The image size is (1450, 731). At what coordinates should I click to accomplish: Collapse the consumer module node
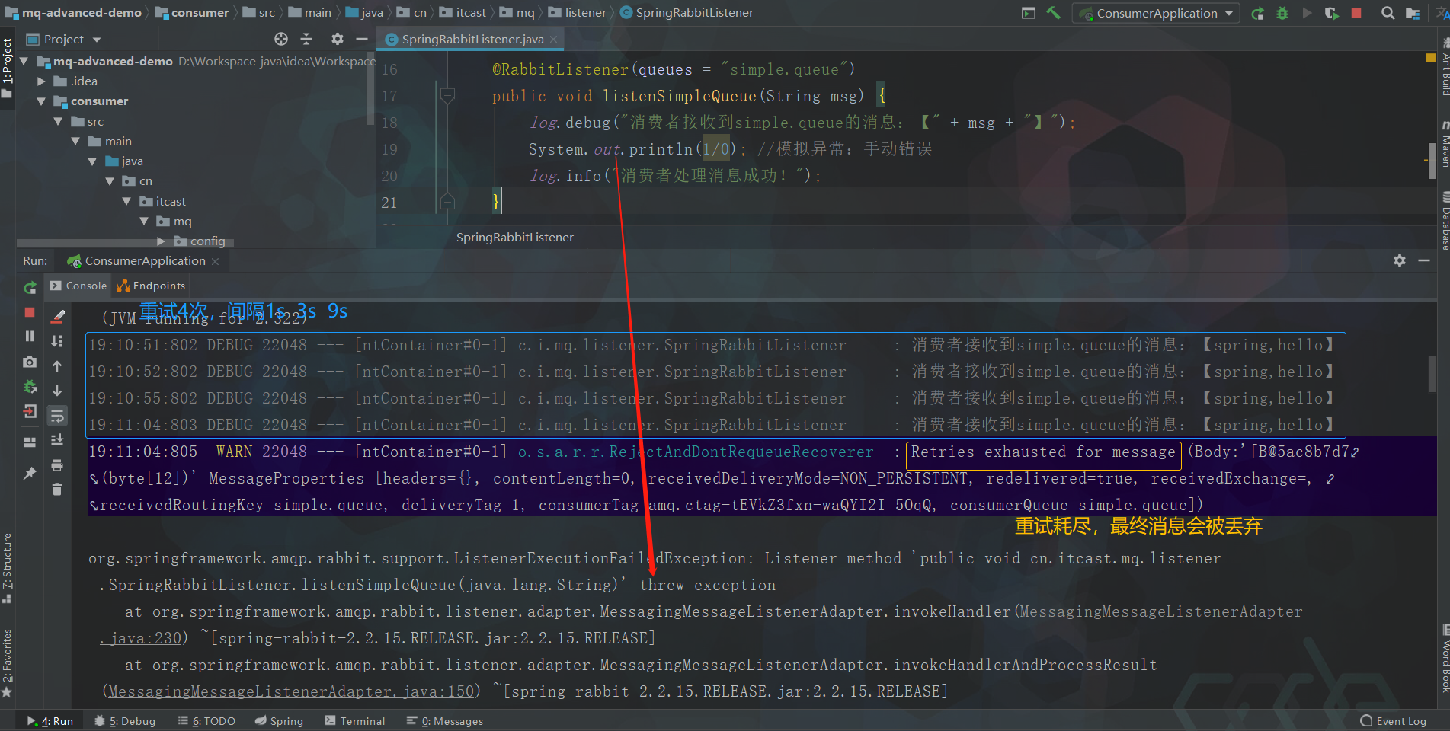click(41, 101)
